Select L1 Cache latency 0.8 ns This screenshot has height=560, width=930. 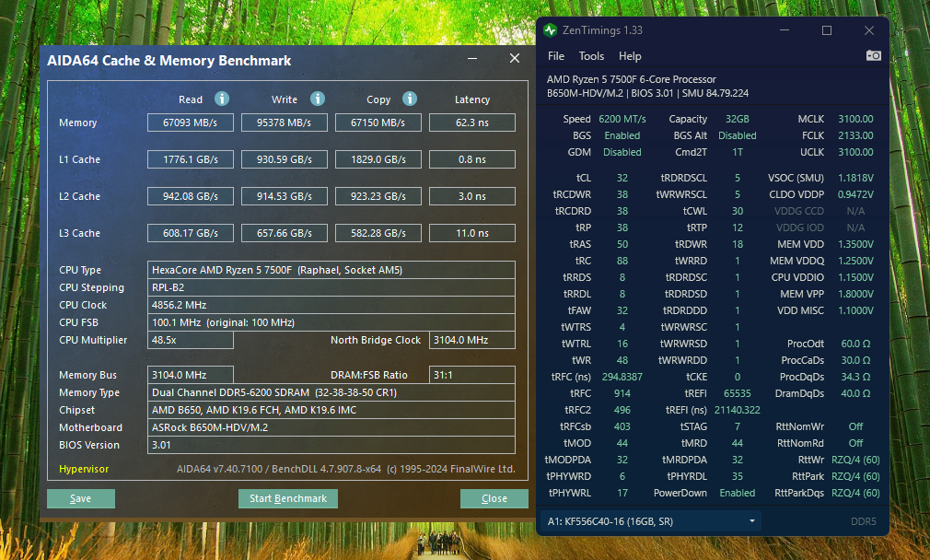point(472,159)
